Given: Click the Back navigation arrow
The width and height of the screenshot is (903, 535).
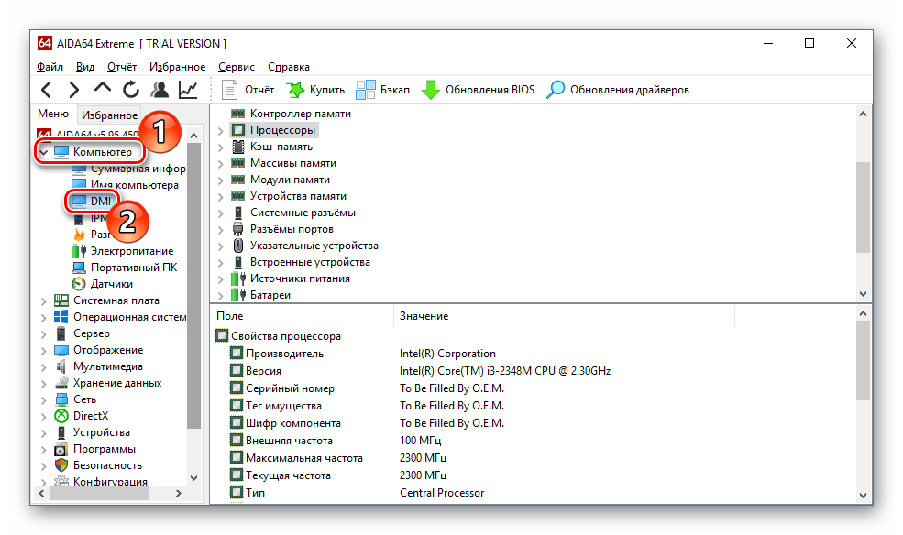Looking at the screenshot, I should [x=47, y=90].
